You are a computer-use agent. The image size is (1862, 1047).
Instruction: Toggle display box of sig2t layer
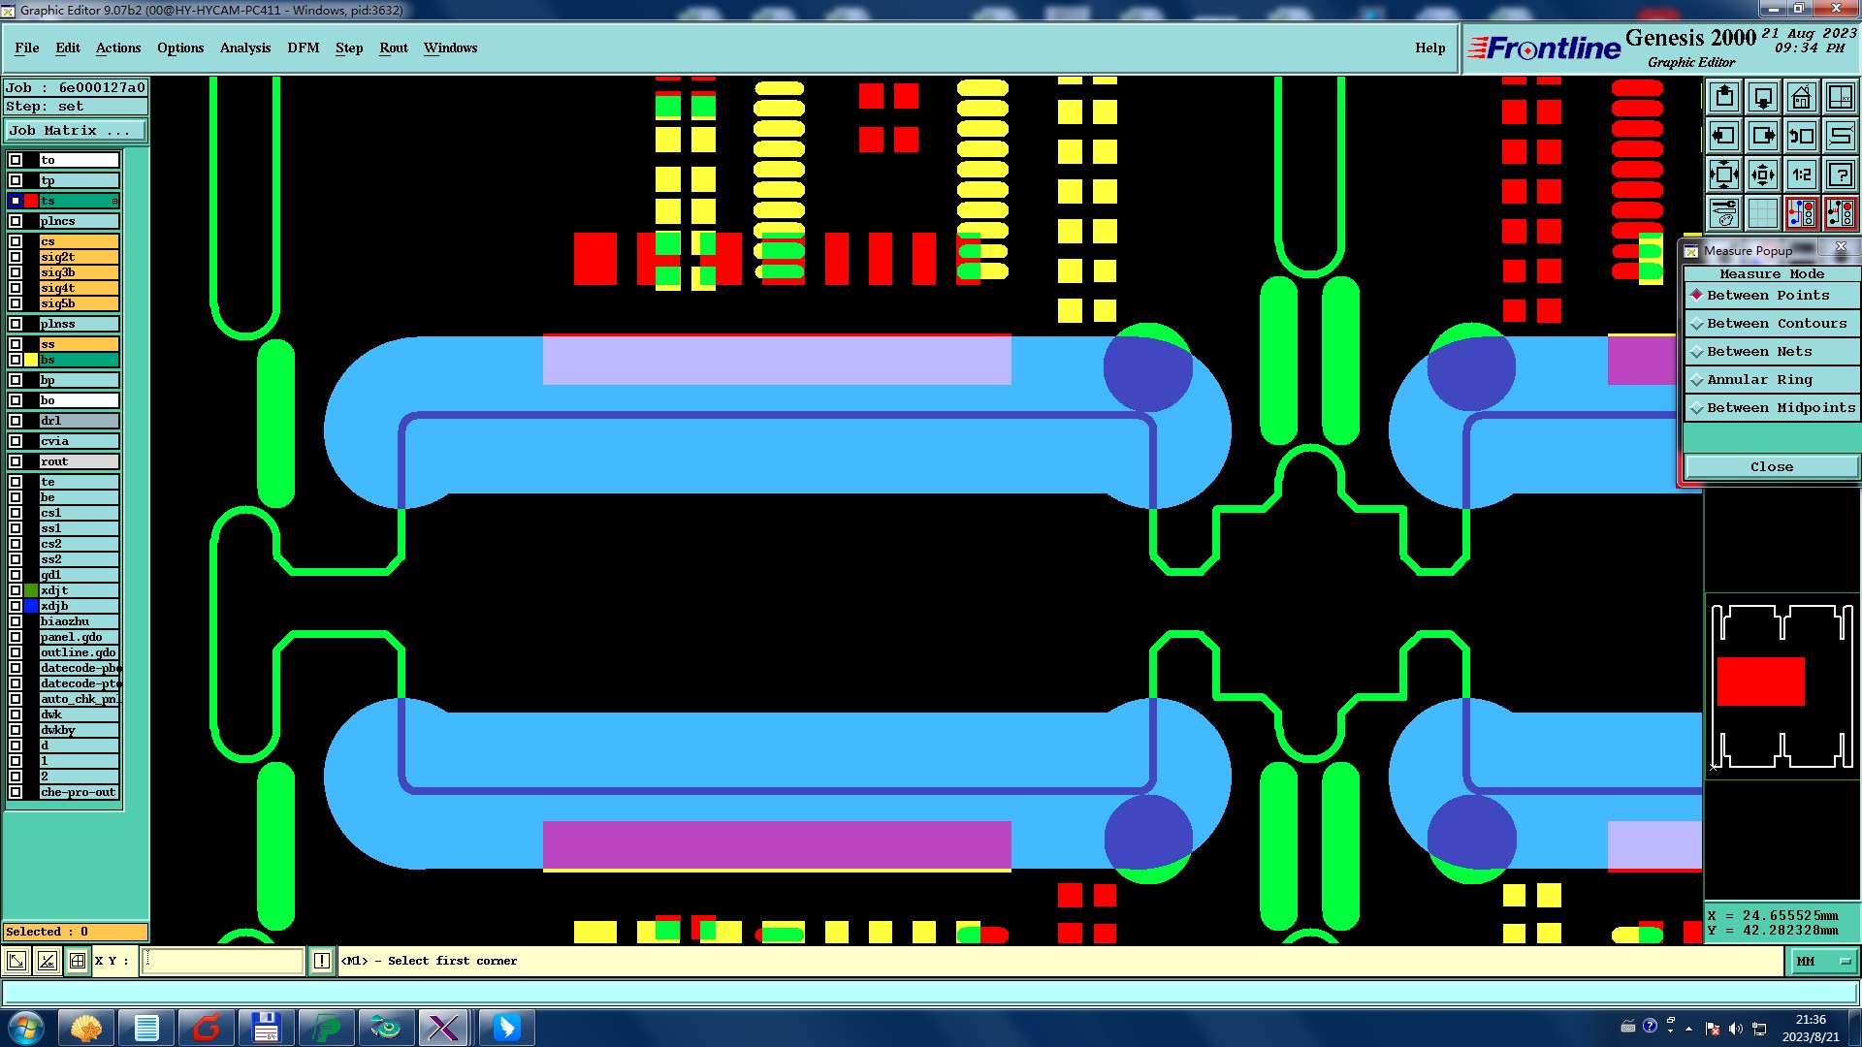pos(16,257)
